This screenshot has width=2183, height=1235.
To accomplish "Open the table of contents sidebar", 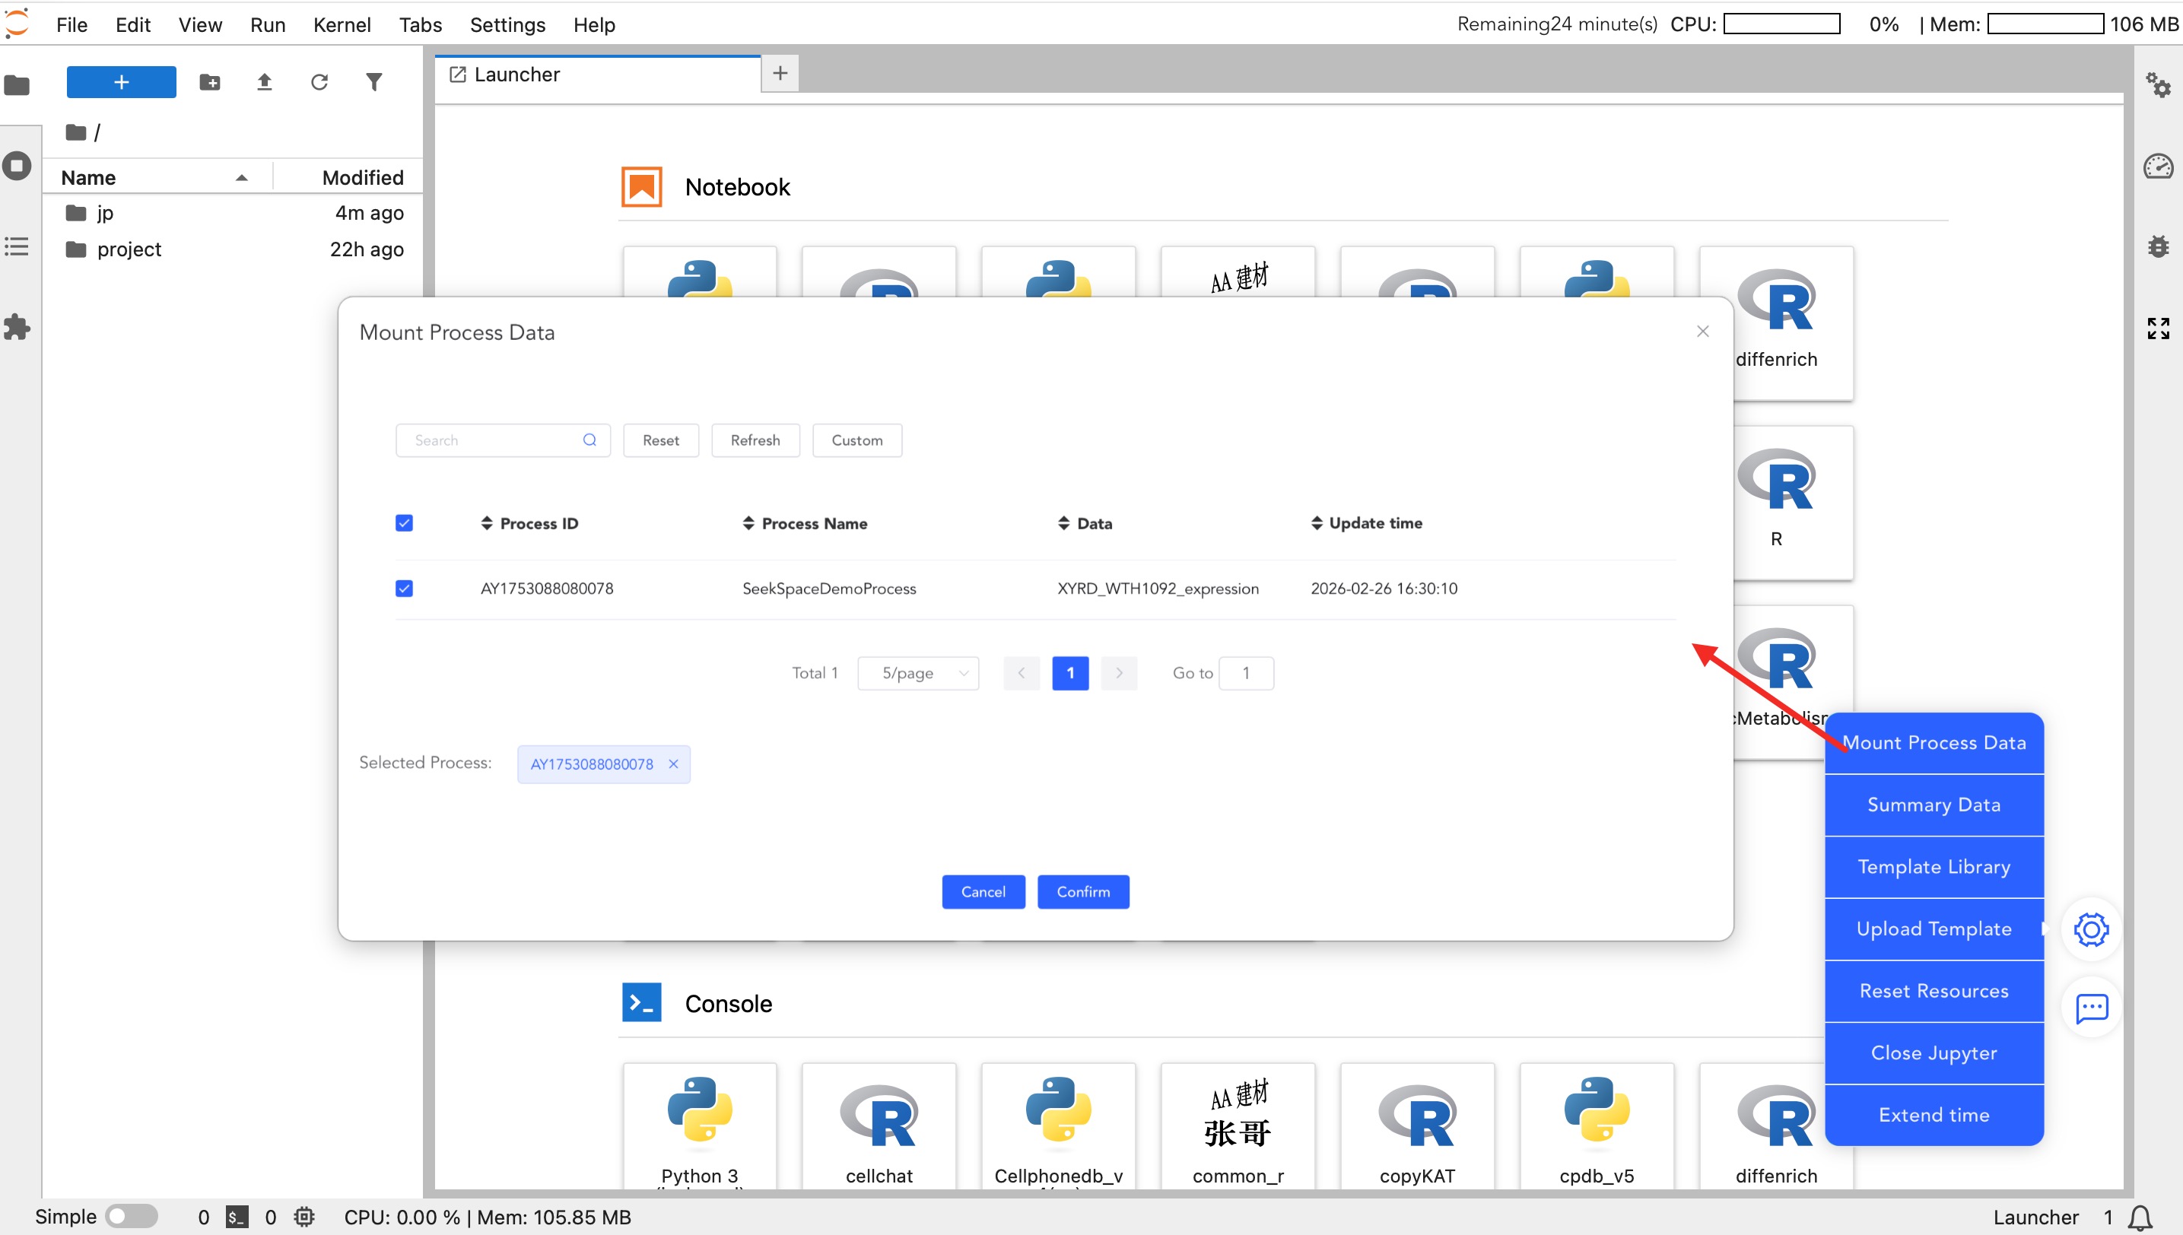I will (x=17, y=247).
